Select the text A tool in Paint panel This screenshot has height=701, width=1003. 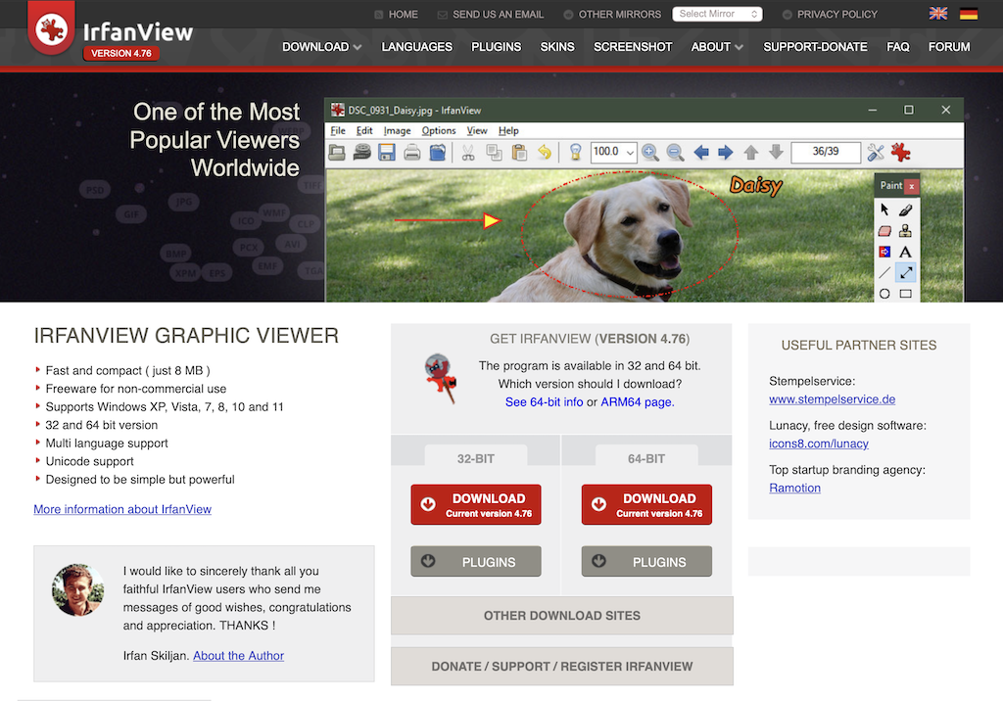coord(905,252)
